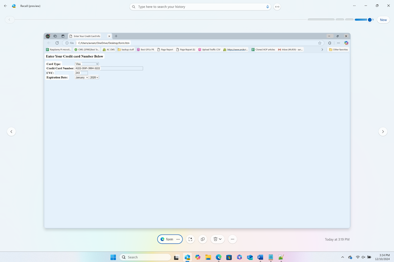Open the AC CMS bookmark
The height and width of the screenshot is (262, 394).
(109, 50)
